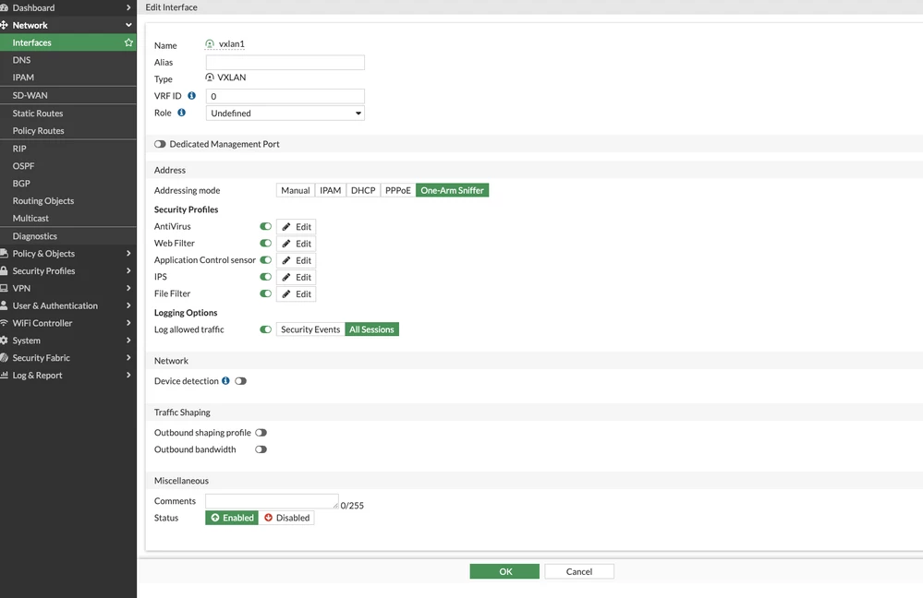Click the Policy & Objects icon
This screenshot has height=598, width=923.
pos(4,254)
